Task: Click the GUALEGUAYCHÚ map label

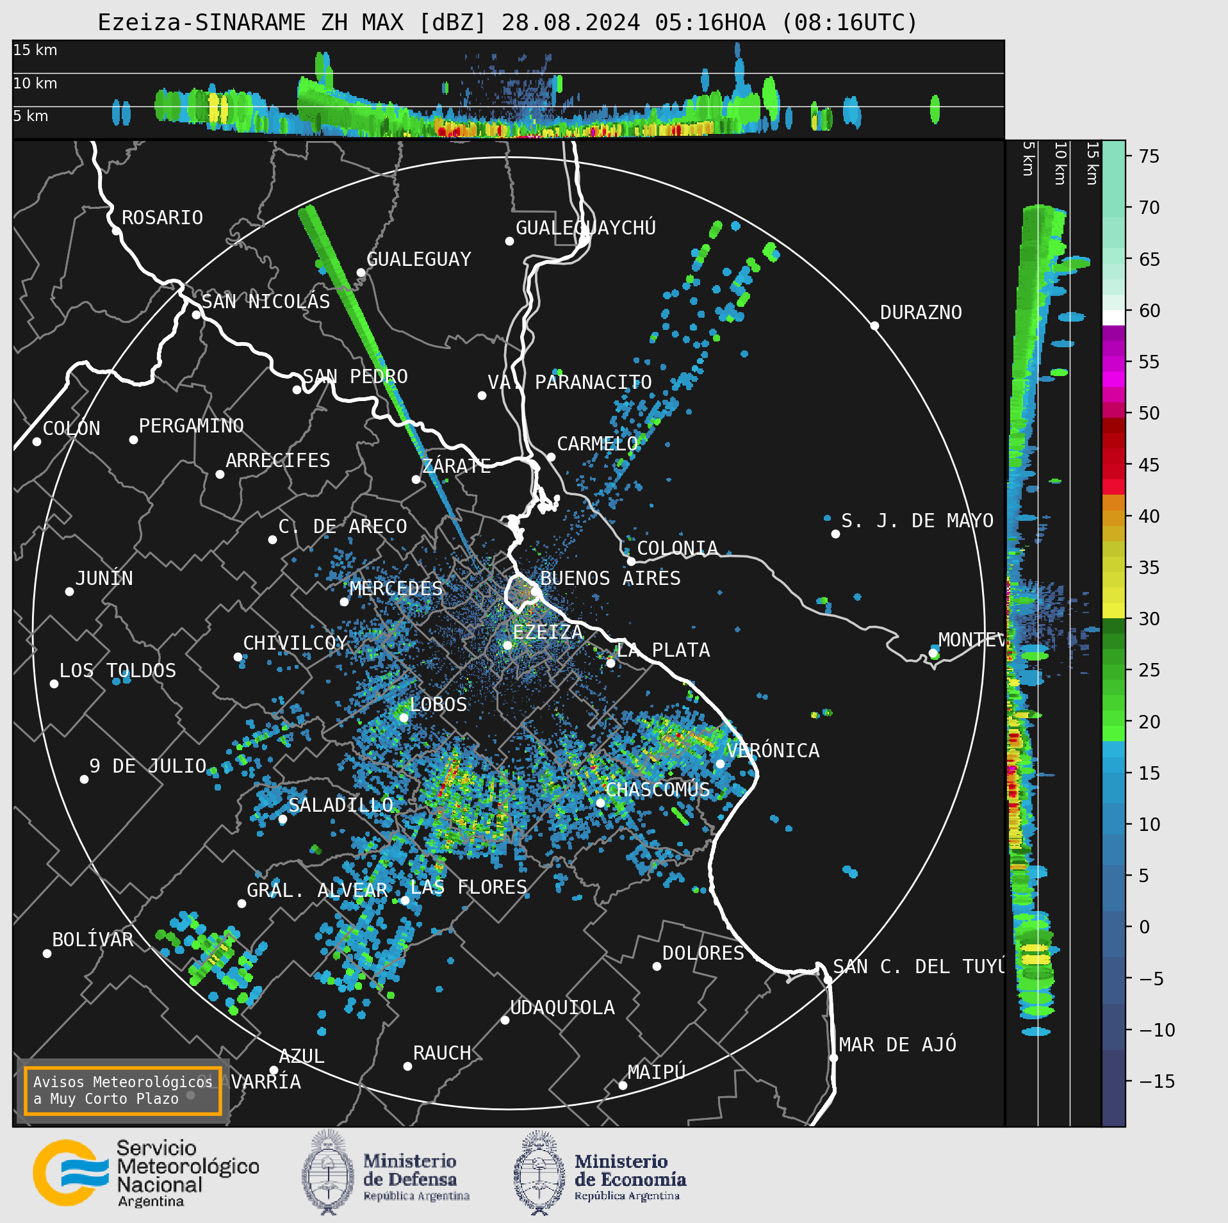Action: tap(585, 227)
